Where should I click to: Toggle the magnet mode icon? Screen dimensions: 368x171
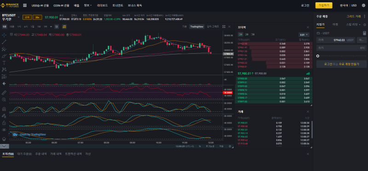coord(4,109)
